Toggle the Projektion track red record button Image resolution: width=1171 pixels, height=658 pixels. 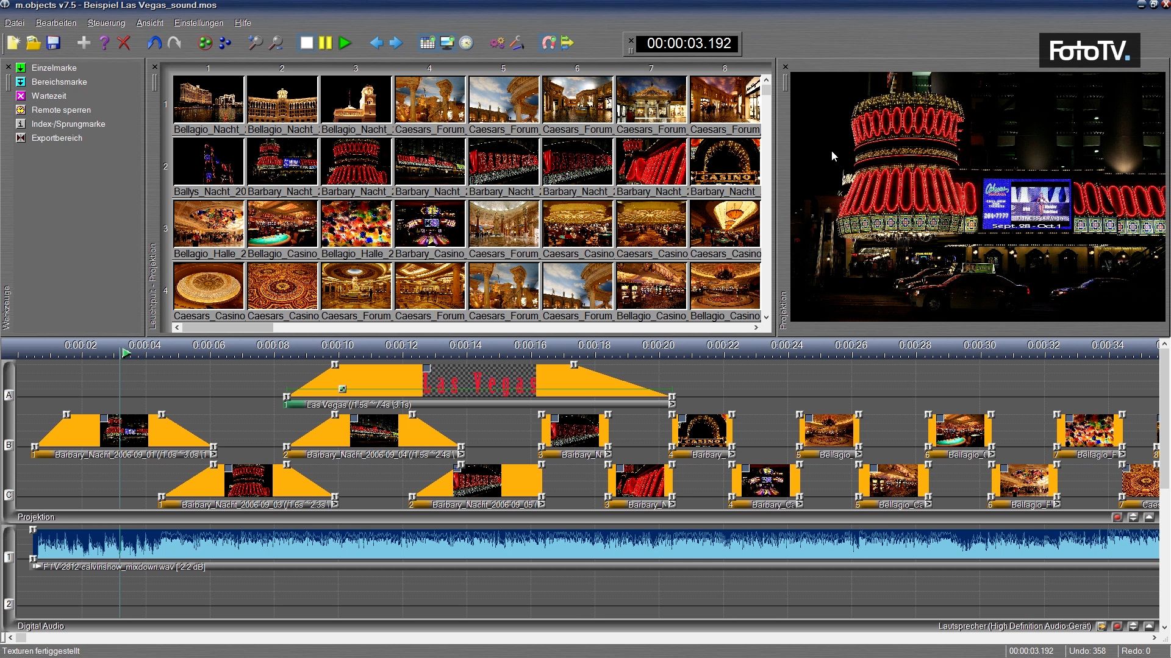click(x=1117, y=517)
